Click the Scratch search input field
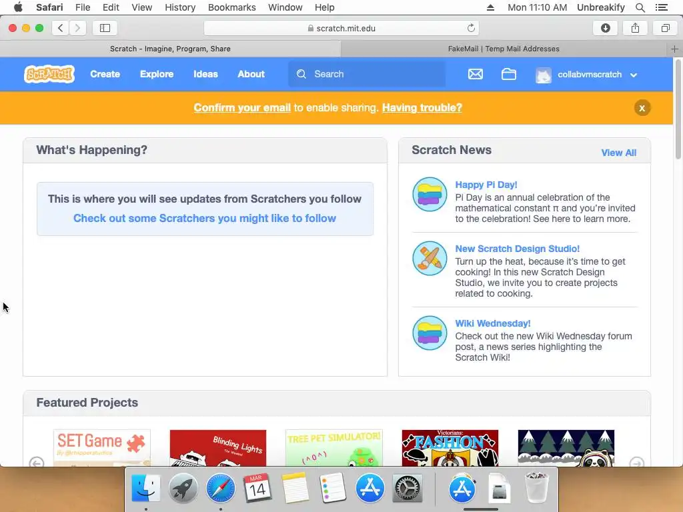This screenshot has width=683, height=512. [367, 74]
